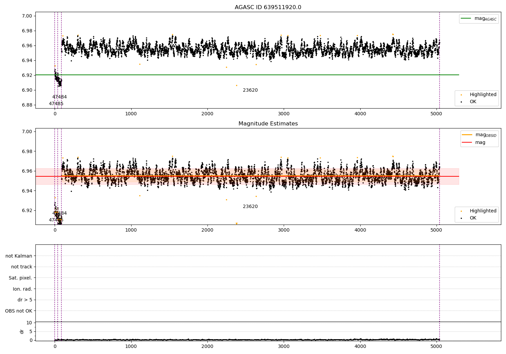
Task: Click the 47485 annotation in top plot
Action: click(56, 104)
